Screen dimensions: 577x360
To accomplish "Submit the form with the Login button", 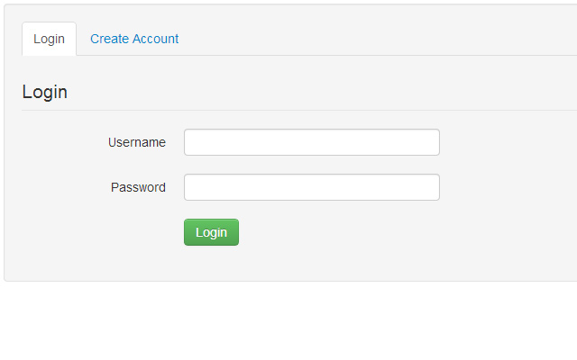I will click(x=211, y=232).
